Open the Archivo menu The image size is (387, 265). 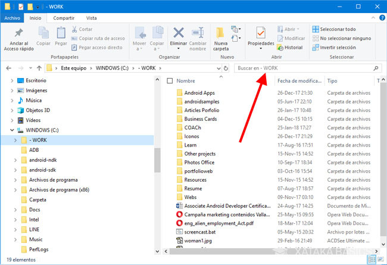[12, 18]
